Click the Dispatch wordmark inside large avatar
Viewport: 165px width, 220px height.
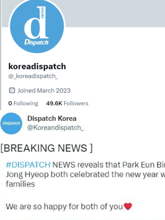pos(36,42)
